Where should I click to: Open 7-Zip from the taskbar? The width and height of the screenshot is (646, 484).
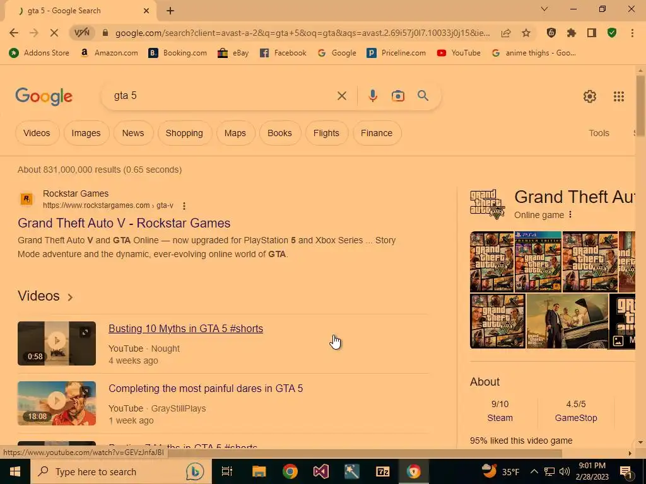tap(383, 471)
